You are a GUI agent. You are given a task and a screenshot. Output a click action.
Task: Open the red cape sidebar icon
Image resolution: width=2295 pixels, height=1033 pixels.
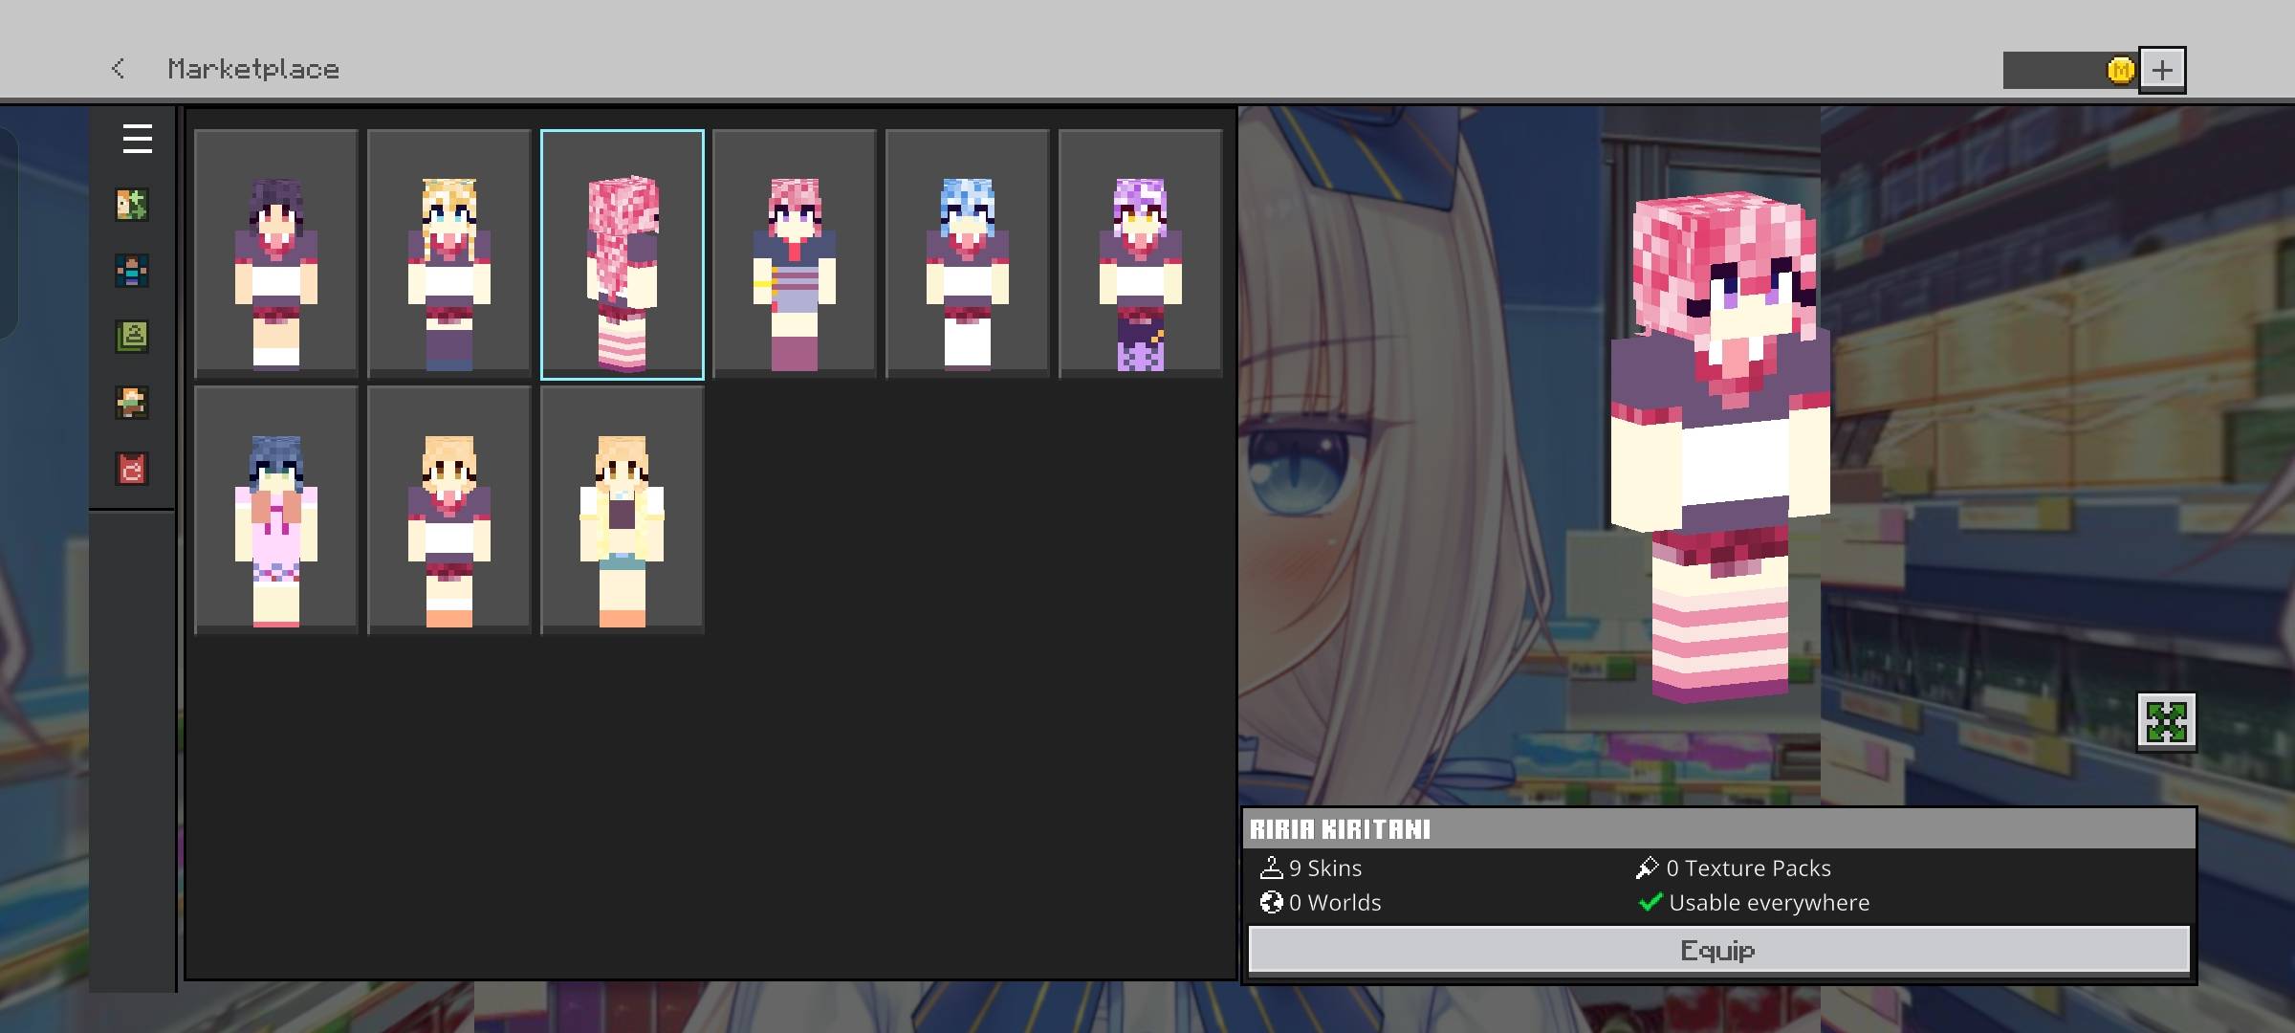(132, 469)
